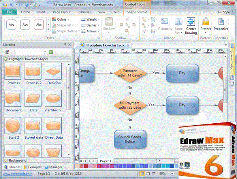Open the Page Layout tab
The image size is (237, 179).
tap(62, 12)
